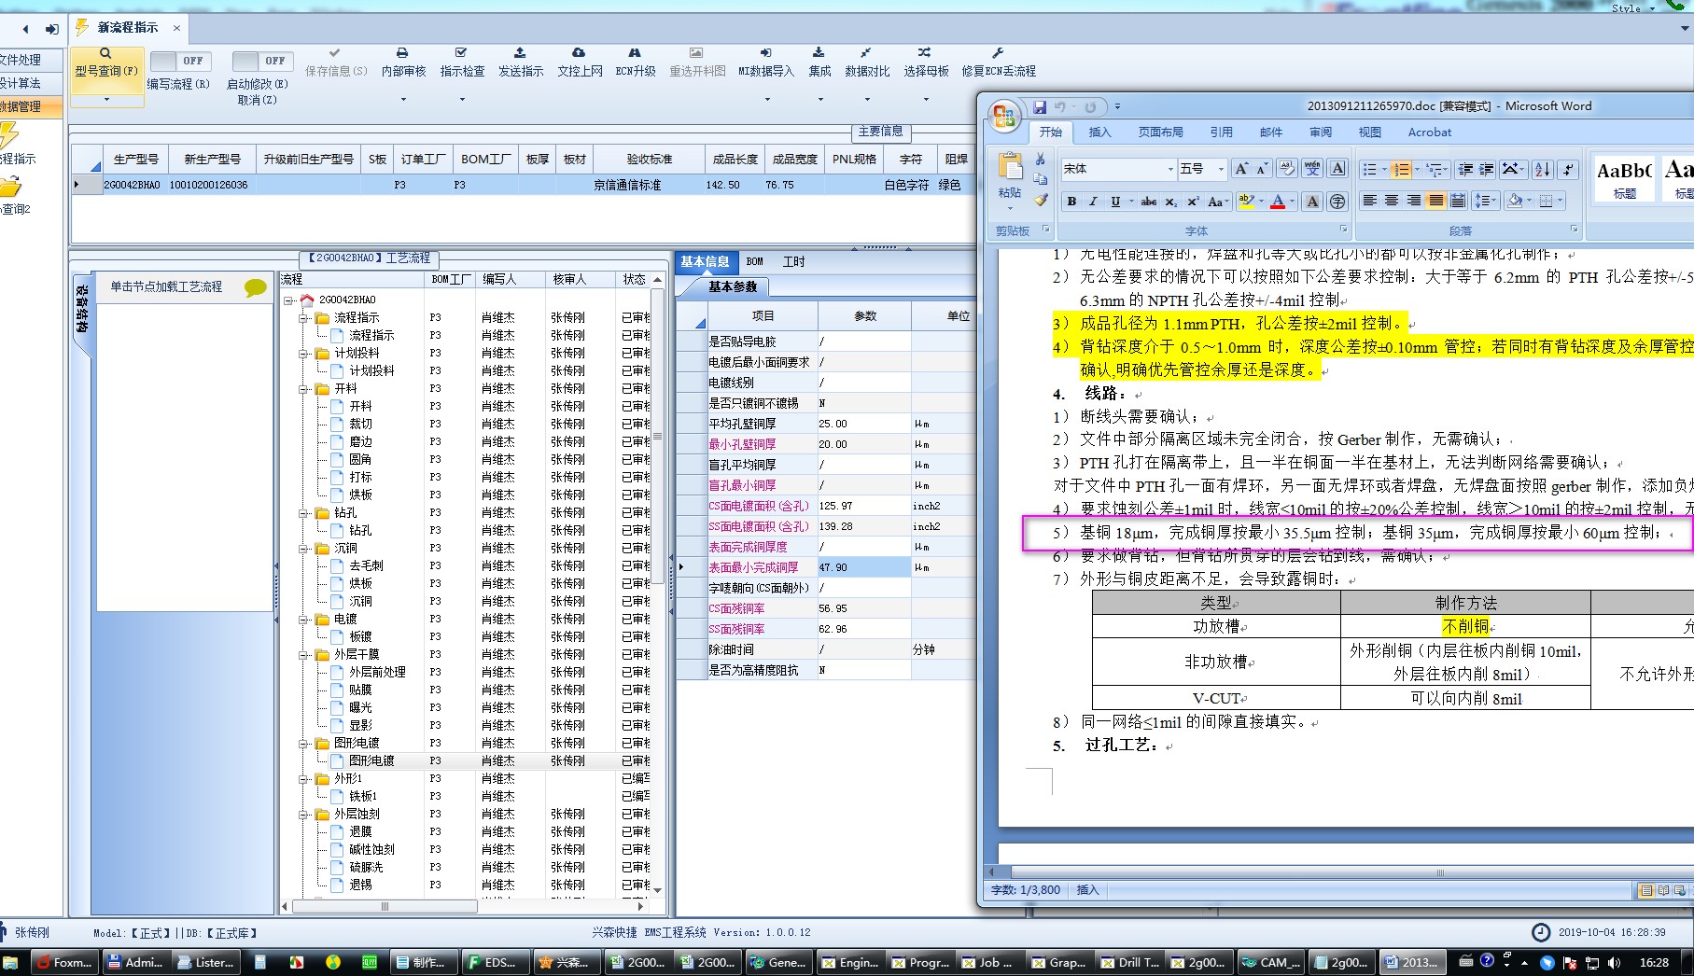Screen dimensions: 1694x976
Task: Click the 新流程指示 document tab
Action: (128, 28)
